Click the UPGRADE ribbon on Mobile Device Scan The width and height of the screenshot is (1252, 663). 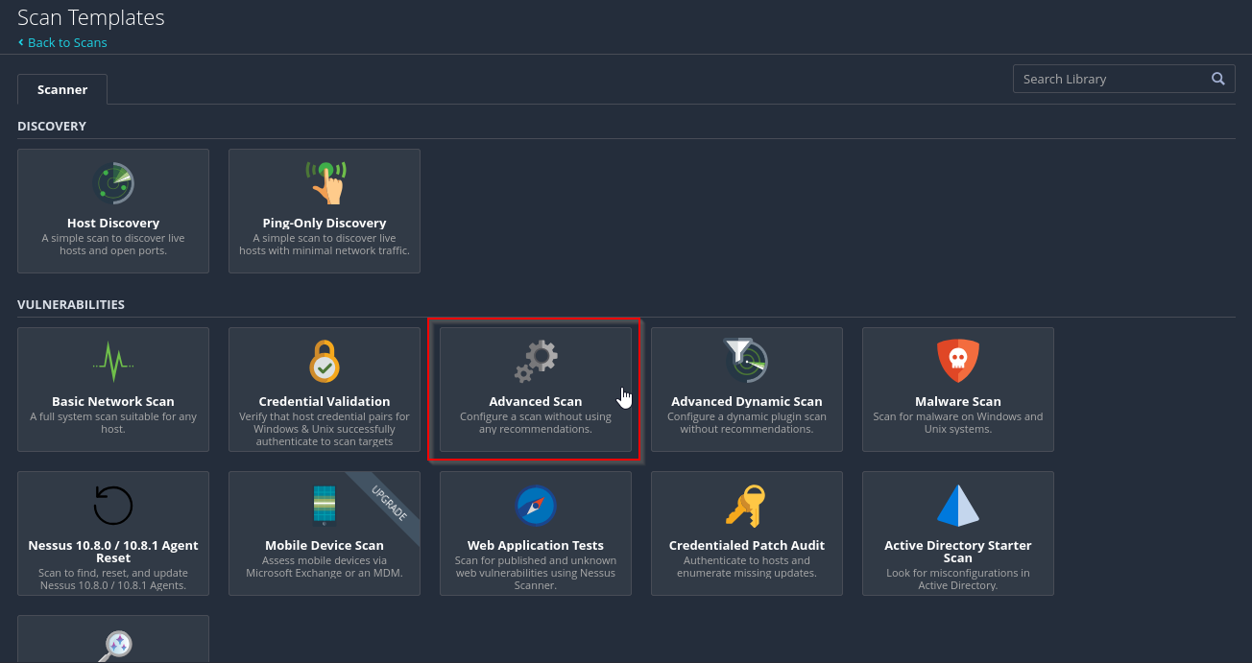(x=389, y=504)
